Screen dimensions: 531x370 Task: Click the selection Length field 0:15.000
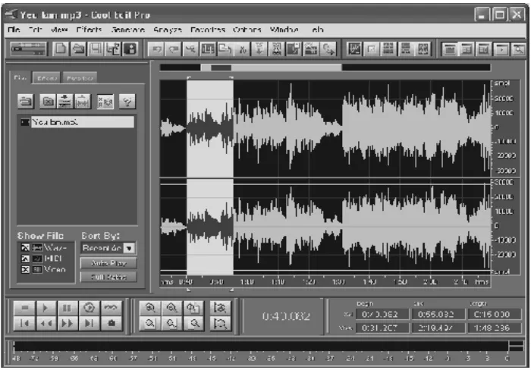[x=493, y=315]
